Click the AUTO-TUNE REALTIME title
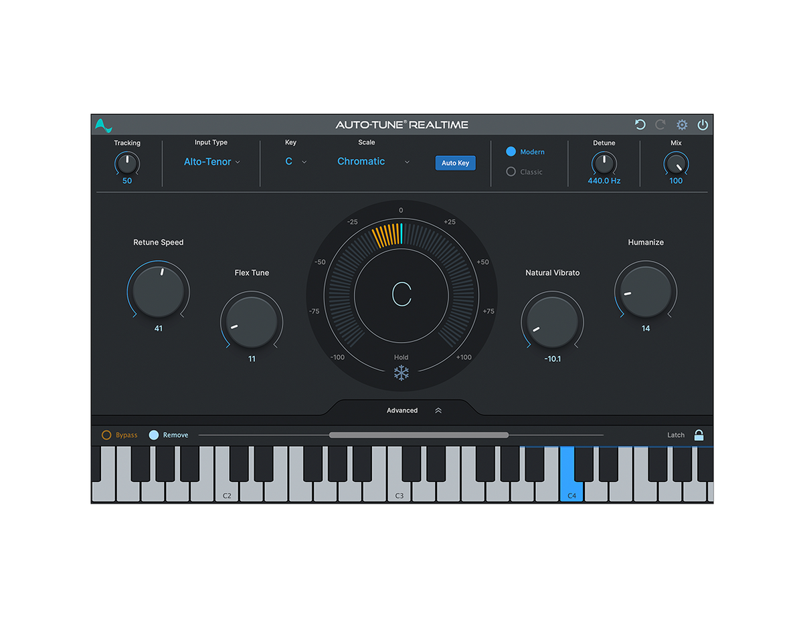Screen dimensions: 803x630 (x=402, y=125)
